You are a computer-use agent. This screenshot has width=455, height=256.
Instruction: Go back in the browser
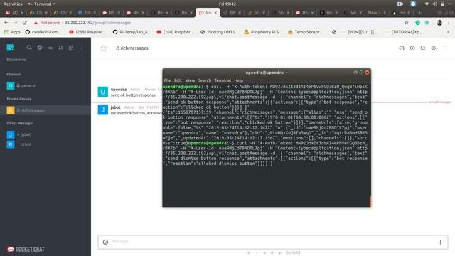pos(6,23)
